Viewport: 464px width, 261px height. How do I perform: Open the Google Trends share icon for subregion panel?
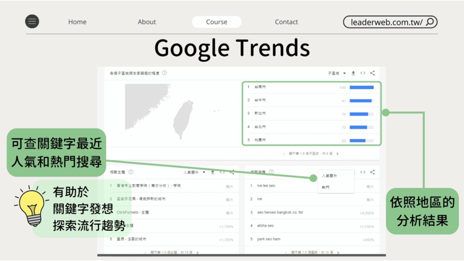tap(372, 73)
